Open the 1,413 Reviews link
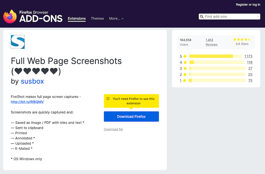265x174 pixels. tap(212, 42)
